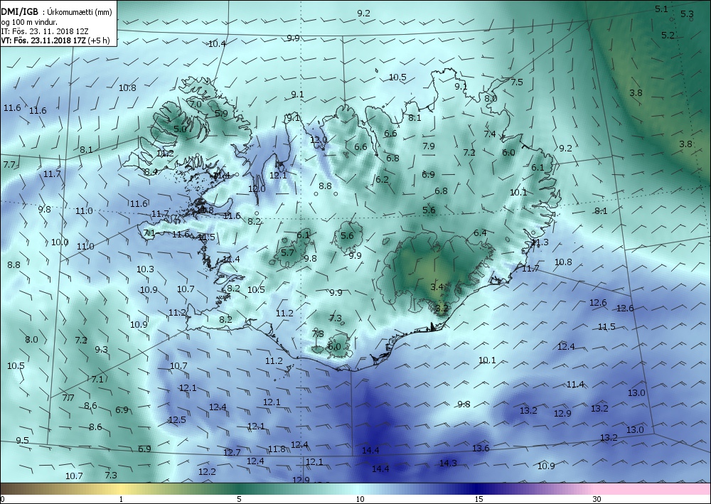Click the colour scale label '1'
This screenshot has height=504, width=711.
point(121,499)
